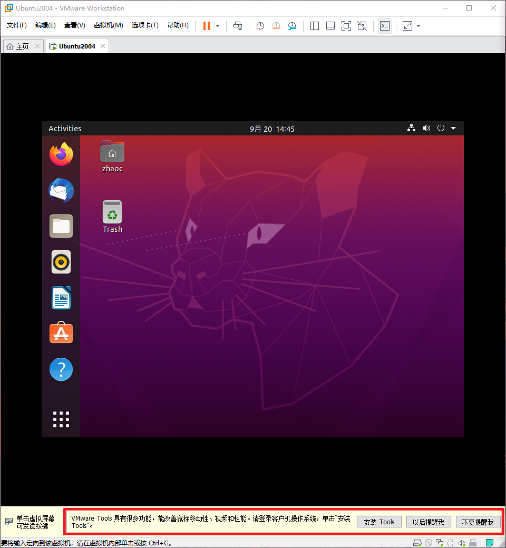Launch Thunderbird Mail from the dock

(x=61, y=190)
